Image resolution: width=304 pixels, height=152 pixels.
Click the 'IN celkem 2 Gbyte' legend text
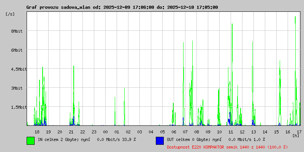tap(59, 139)
